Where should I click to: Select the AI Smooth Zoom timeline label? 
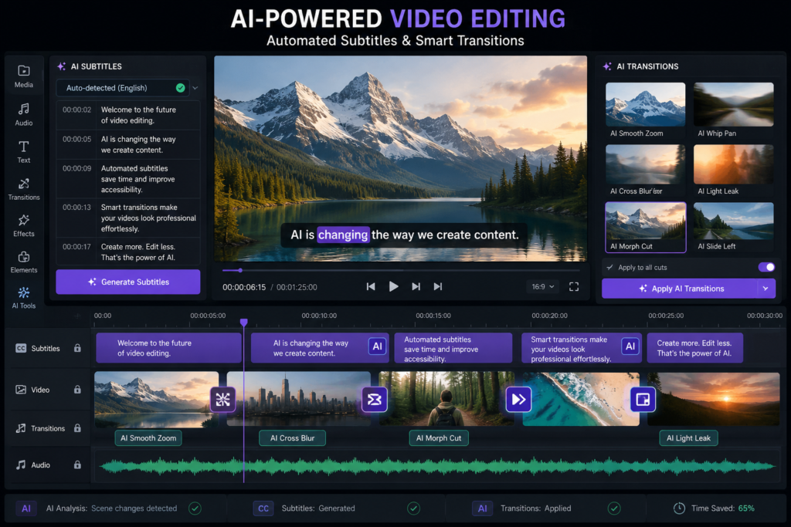[x=148, y=438]
